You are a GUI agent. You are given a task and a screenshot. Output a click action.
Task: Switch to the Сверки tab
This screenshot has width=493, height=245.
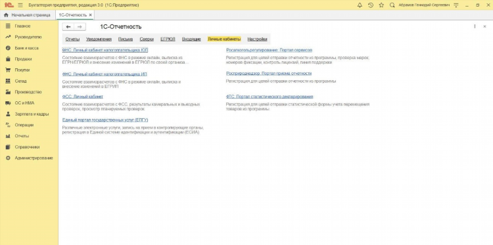pyautogui.click(x=147, y=39)
